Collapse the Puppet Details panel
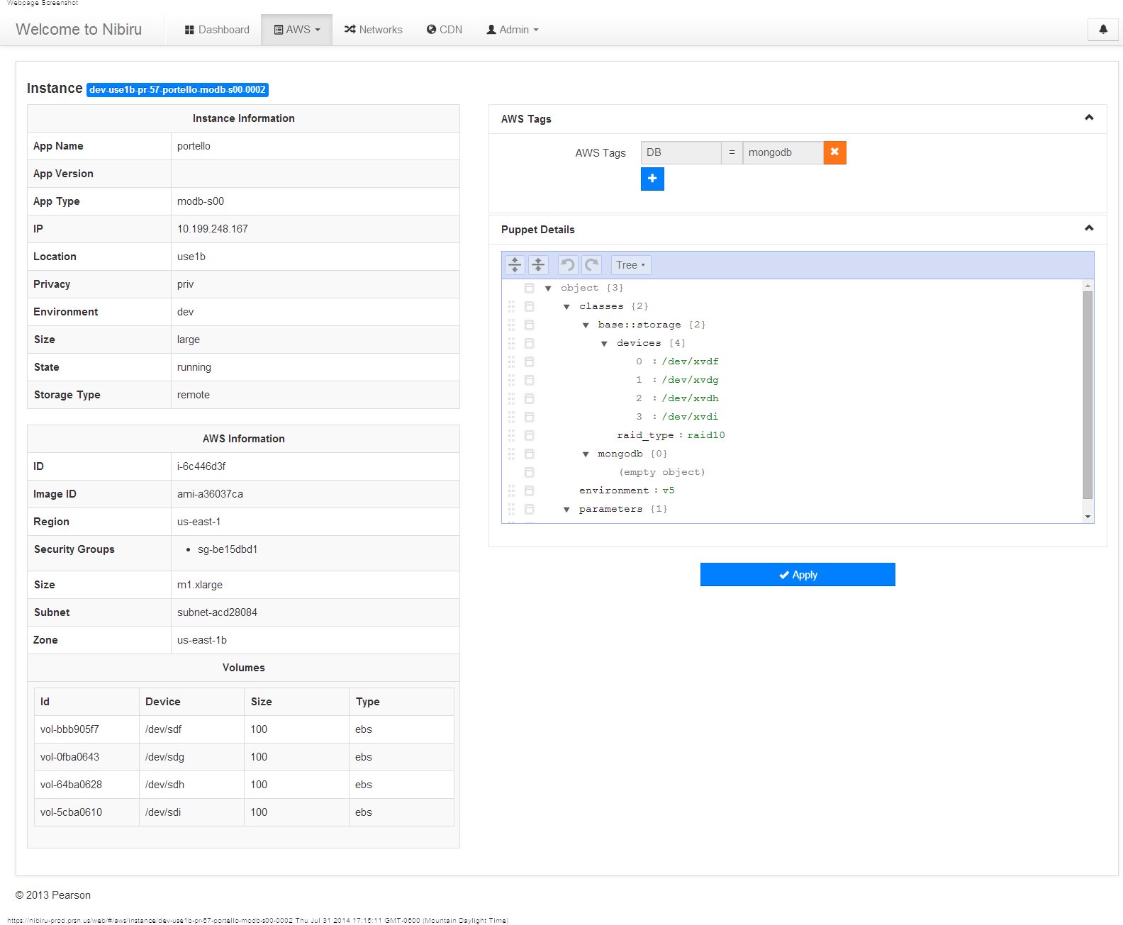Image resolution: width=1123 pixels, height=925 pixels. 1089,228
